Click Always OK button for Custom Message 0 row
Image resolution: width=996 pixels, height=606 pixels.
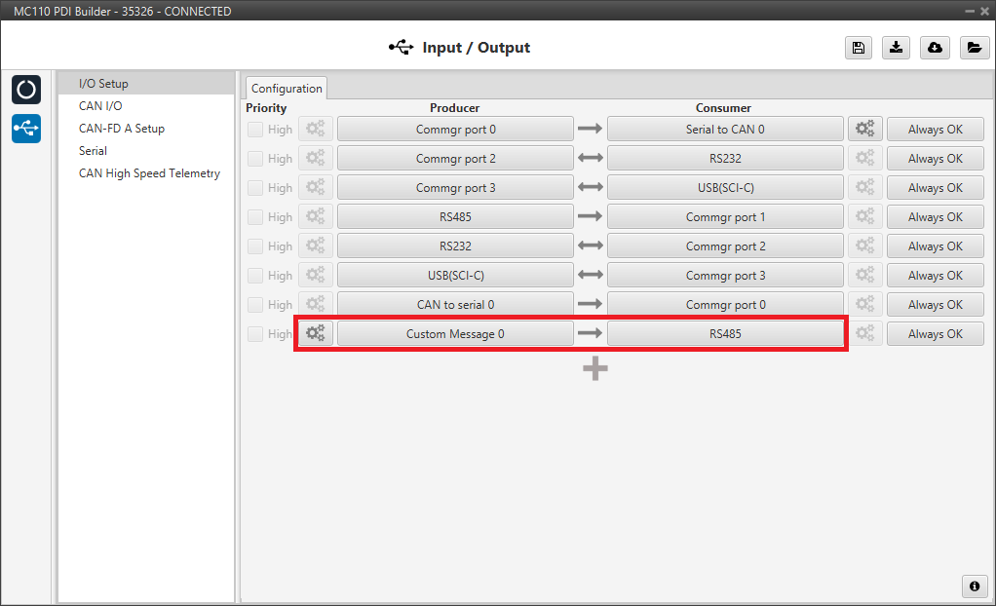[935, 333]
